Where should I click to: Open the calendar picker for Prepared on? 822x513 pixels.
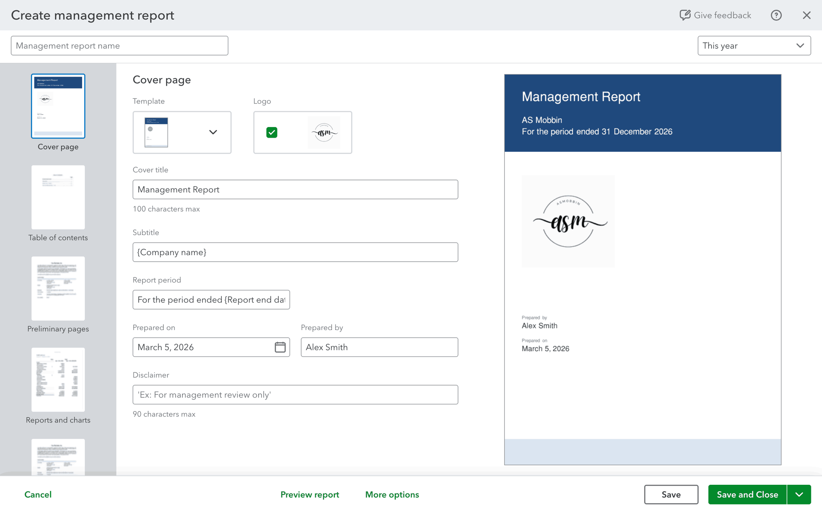coord(280,347)
